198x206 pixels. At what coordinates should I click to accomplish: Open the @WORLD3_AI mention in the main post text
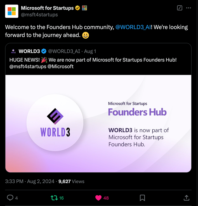(x=133, y=27)
